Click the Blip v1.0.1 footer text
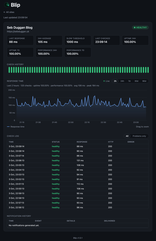The height and width of the screenshot is (241, 156). pyautogui.click(x=78, y=238)
